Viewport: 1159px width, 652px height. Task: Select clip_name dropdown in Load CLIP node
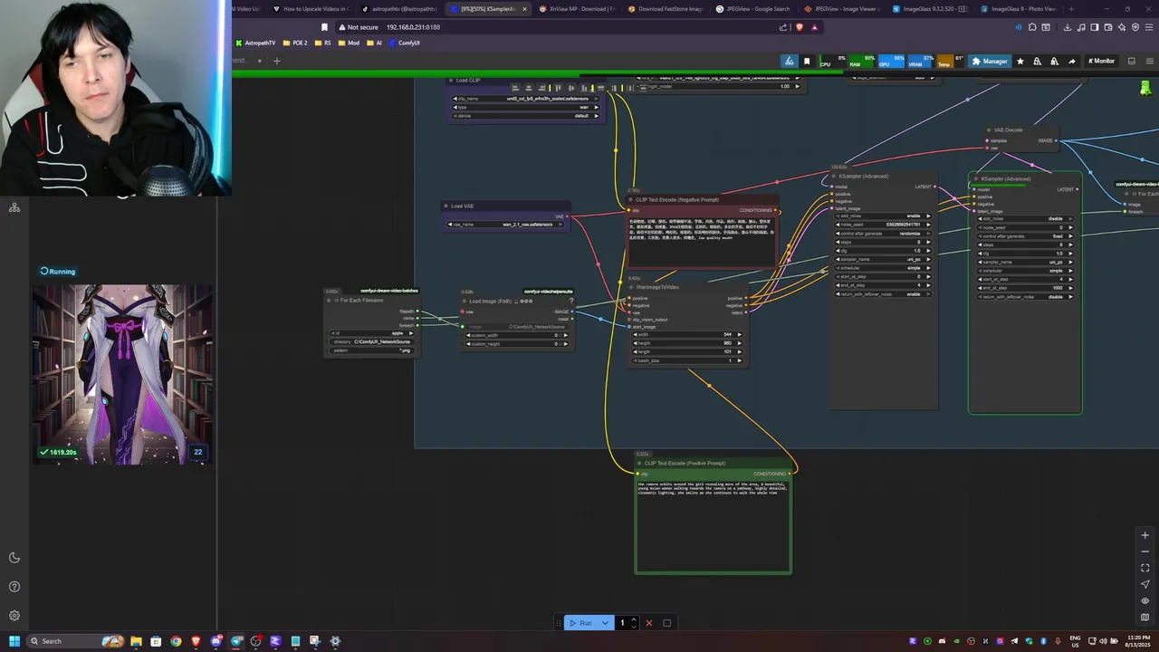525,98
